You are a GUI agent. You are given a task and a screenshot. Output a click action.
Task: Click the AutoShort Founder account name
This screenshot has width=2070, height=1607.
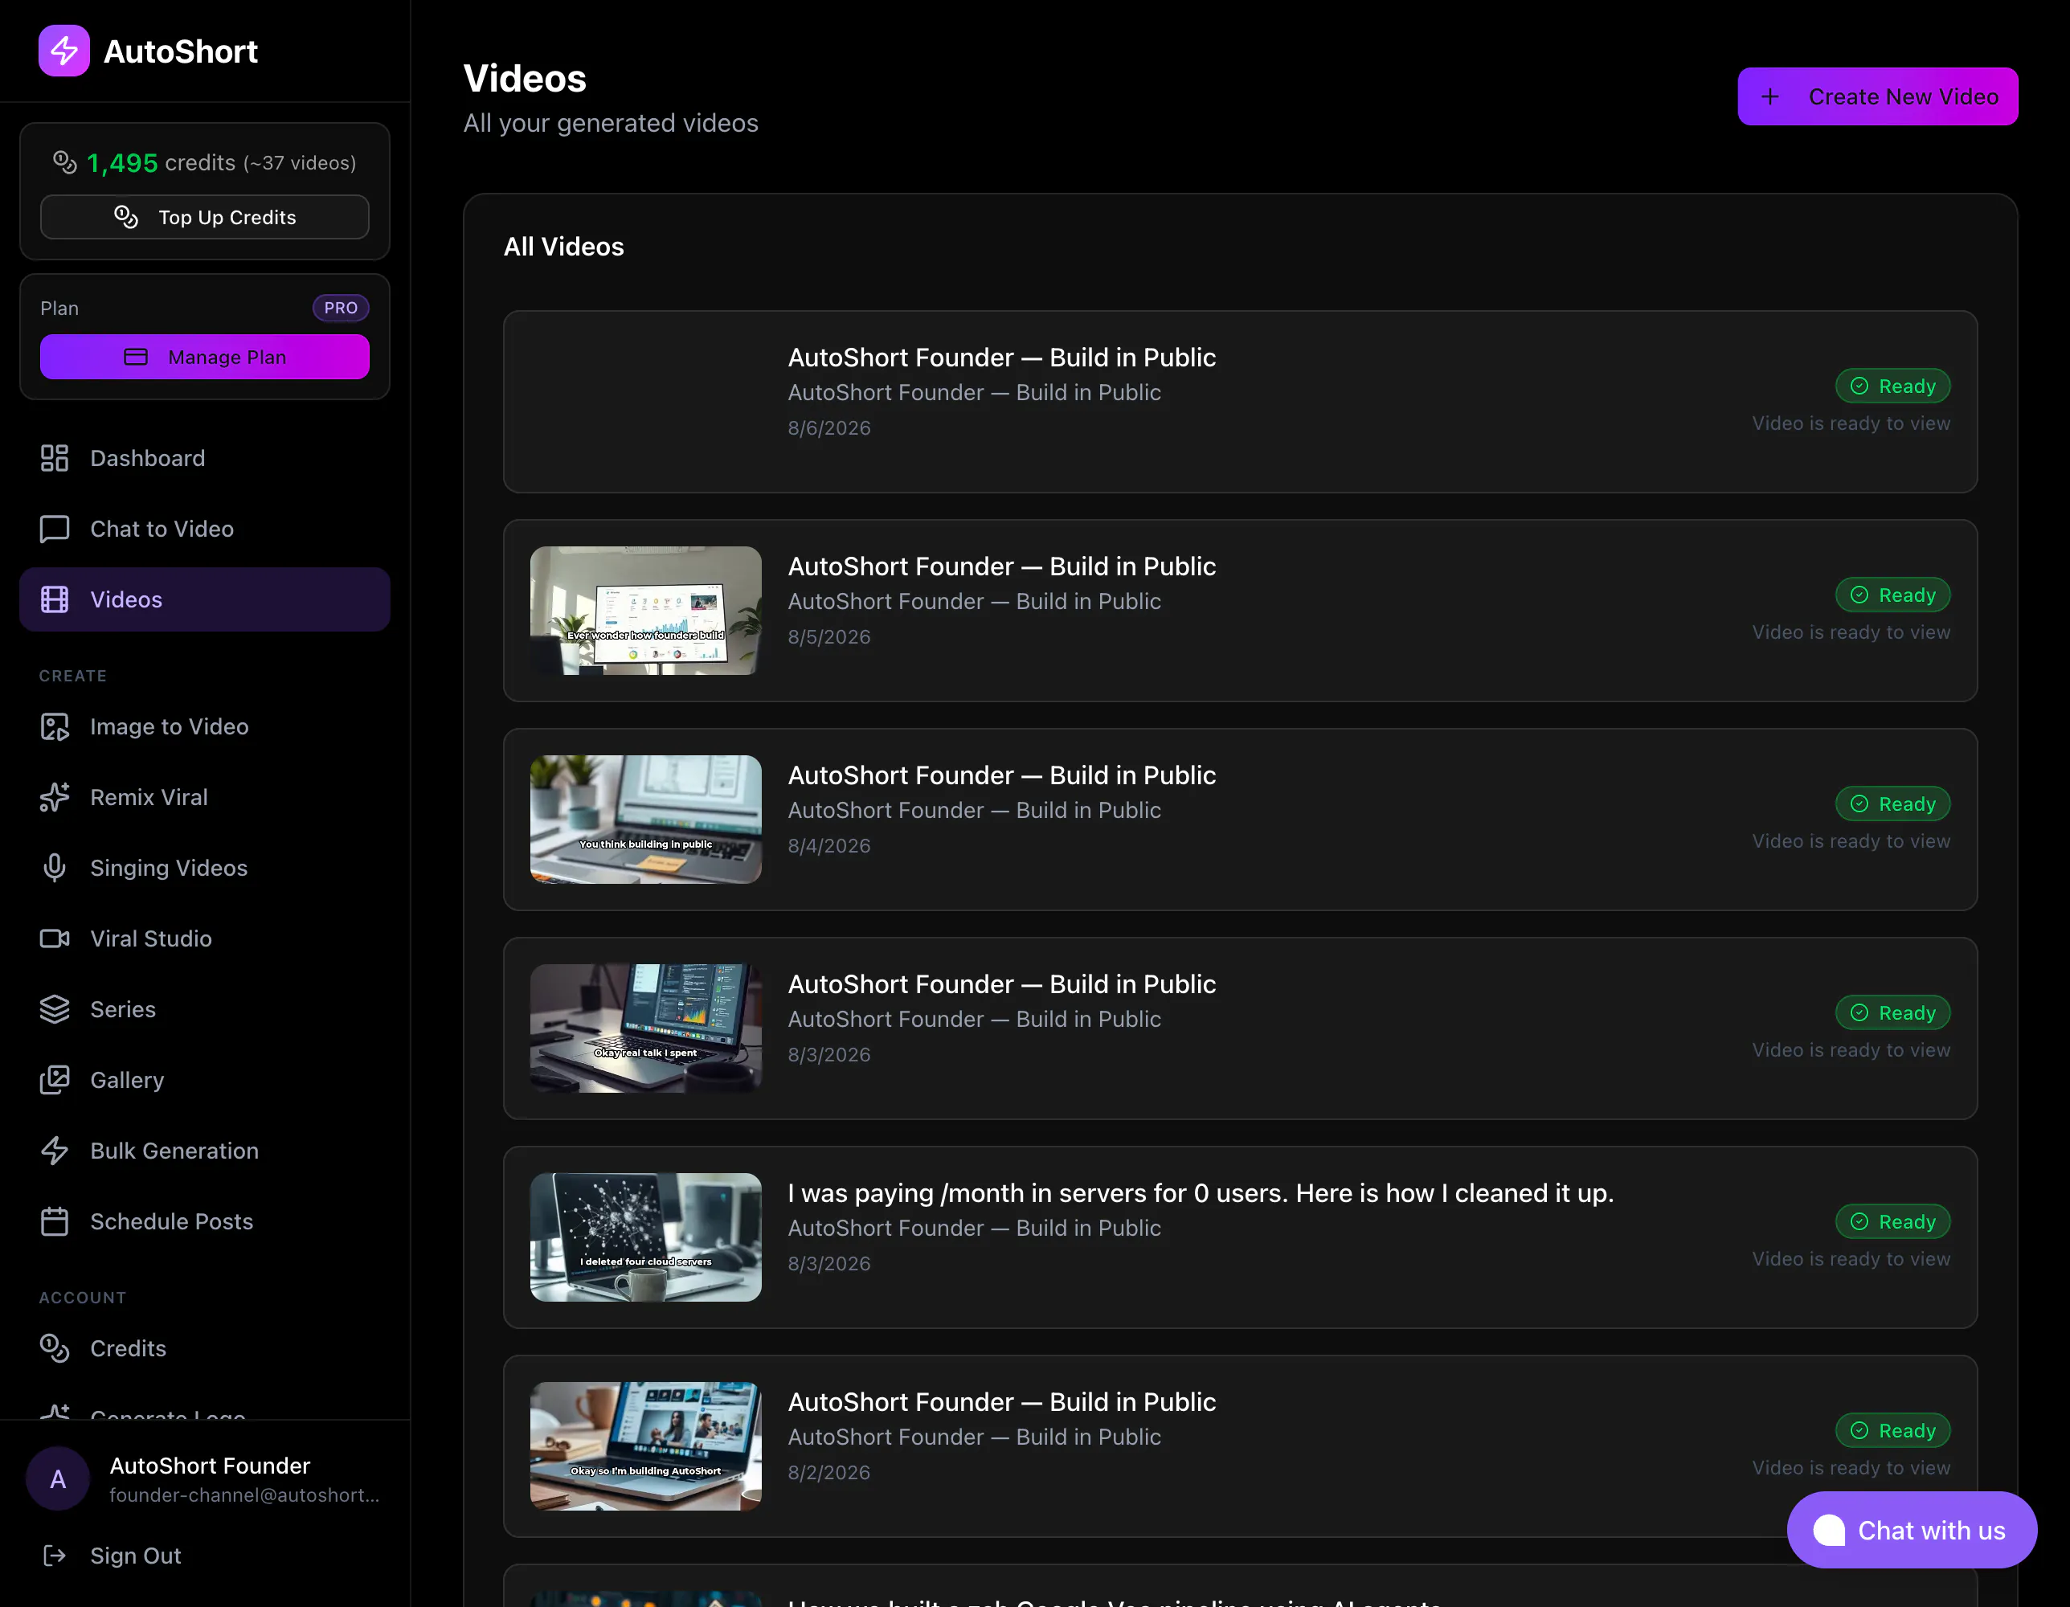(210, 1466)
